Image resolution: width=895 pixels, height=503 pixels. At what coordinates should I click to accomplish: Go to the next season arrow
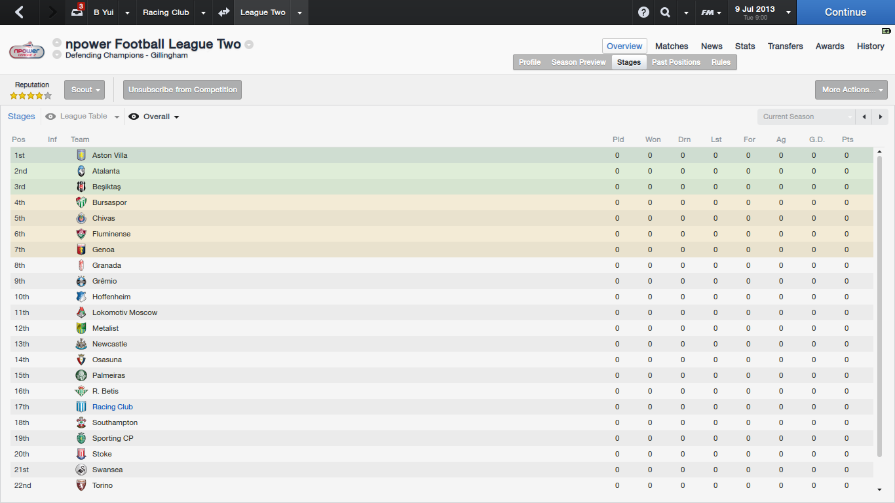(881, 117)
